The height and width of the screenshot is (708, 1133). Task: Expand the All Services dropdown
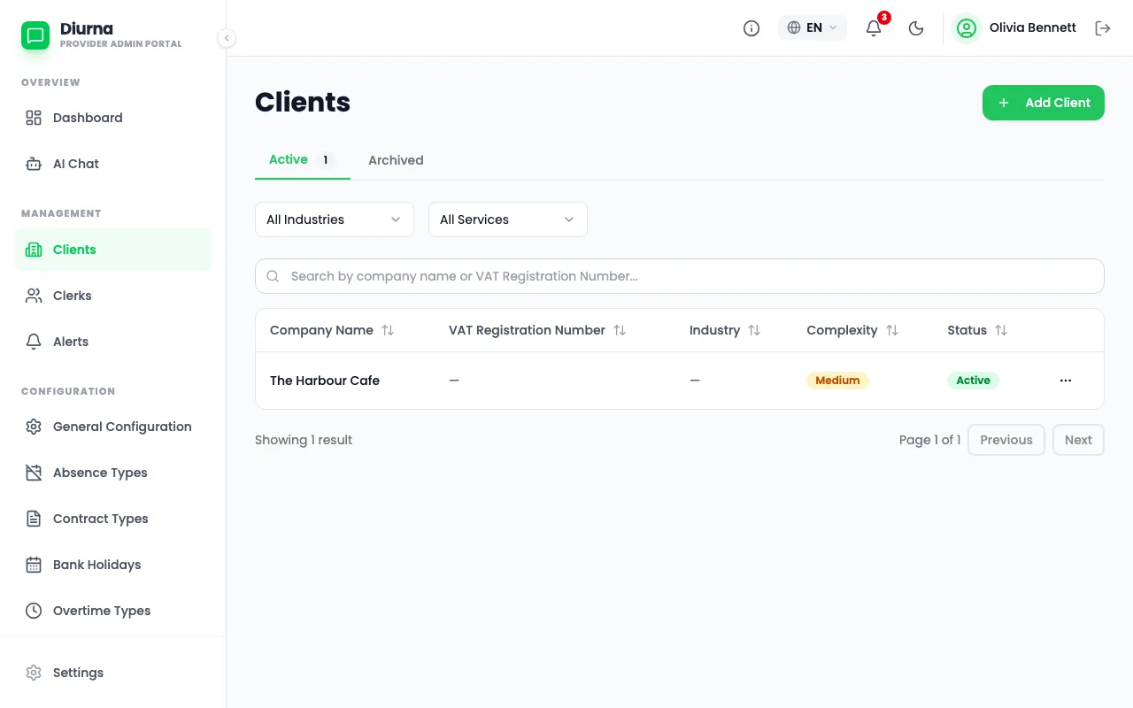coord(508,219)
